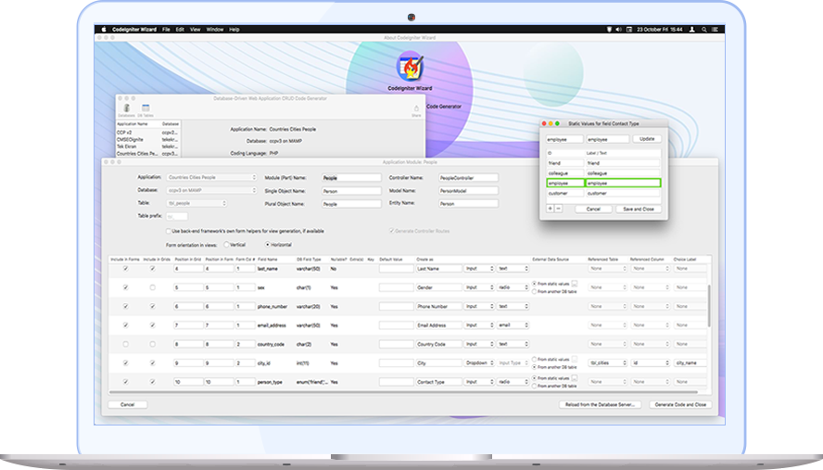The height and width of the screenshot is (470, 823).
Task: Click Cancel in Static Values window
Action: coord(593,209)
